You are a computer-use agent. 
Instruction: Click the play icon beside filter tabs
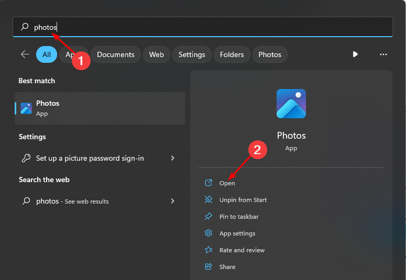point(355,54)
